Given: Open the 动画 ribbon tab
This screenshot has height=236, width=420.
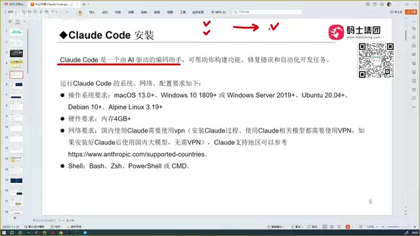Looking at the screenshot, I should point(131,12).
